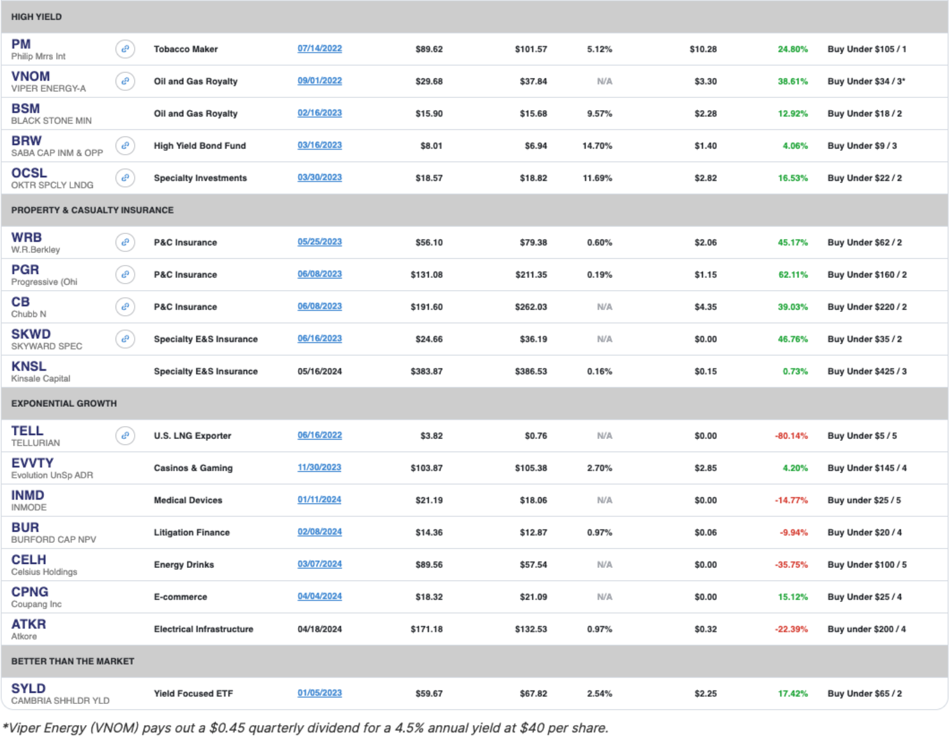
Task: Click the 04/18/2024 date in ATKR row
Action: (320, 629)
